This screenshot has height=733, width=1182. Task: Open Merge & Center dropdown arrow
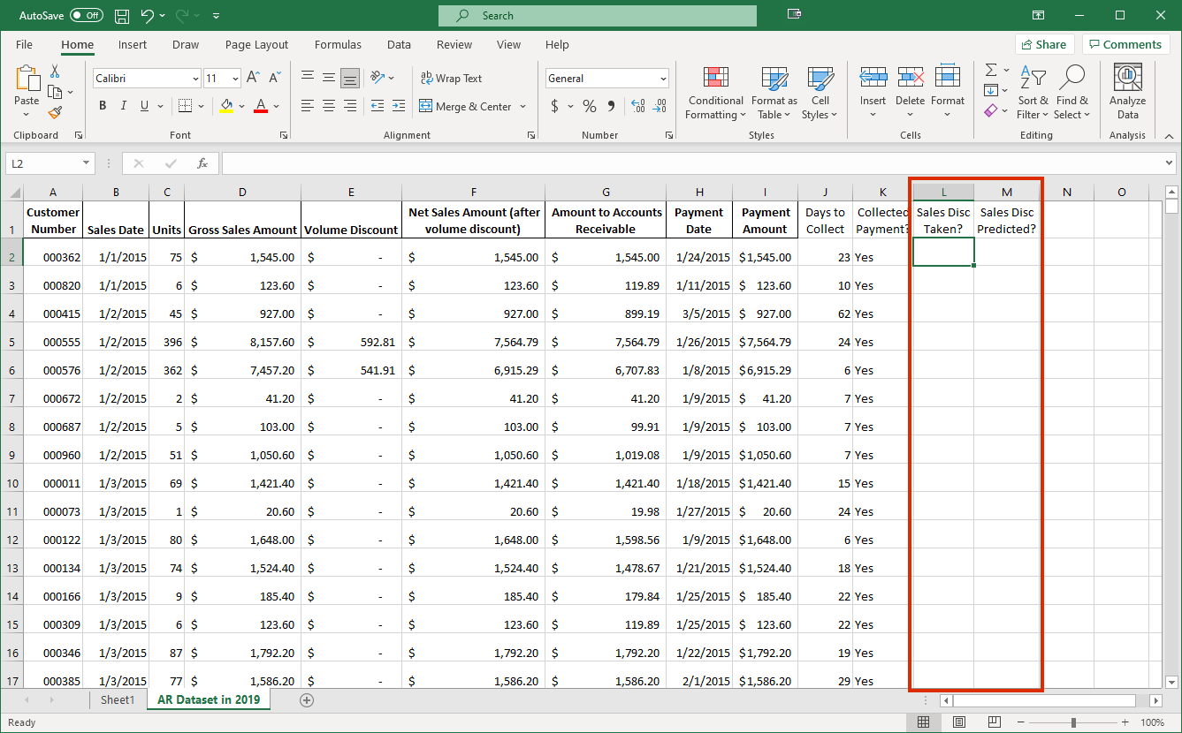click(x=523, y=106)
